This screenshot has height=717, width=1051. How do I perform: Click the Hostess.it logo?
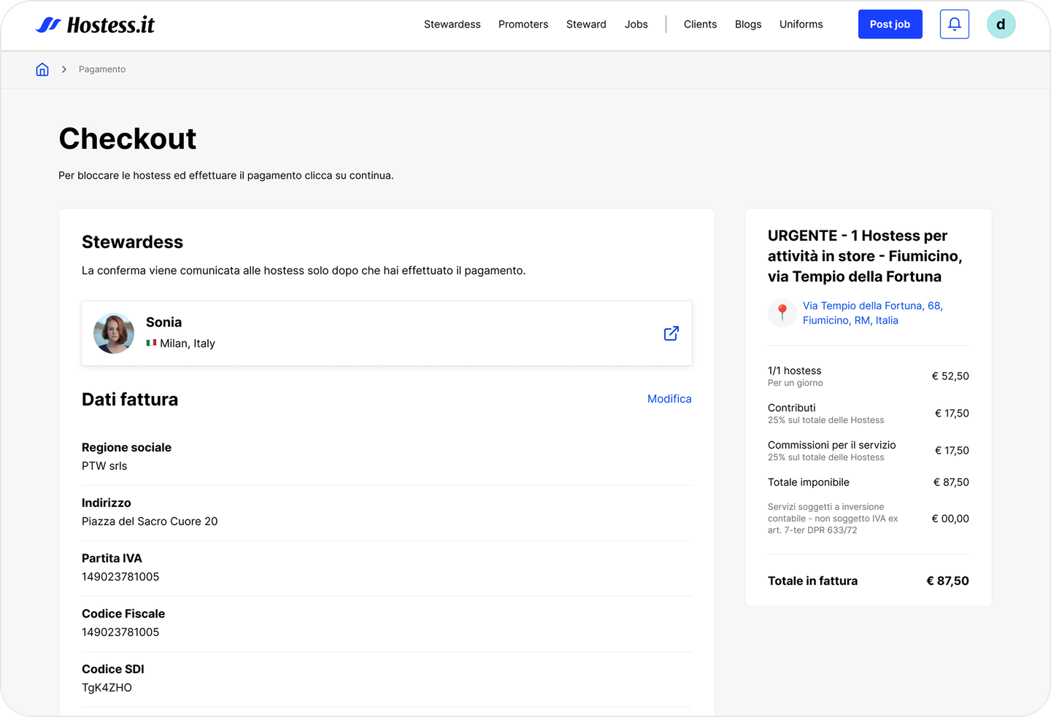click(x=95, y=25)
